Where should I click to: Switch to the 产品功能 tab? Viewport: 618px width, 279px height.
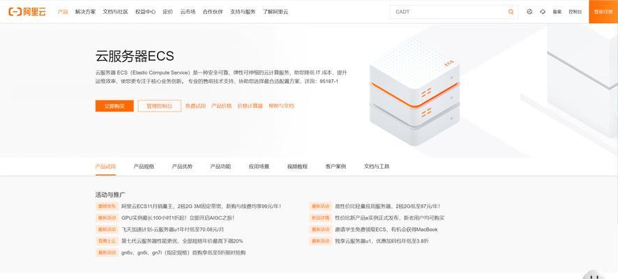tap(220, 167)
